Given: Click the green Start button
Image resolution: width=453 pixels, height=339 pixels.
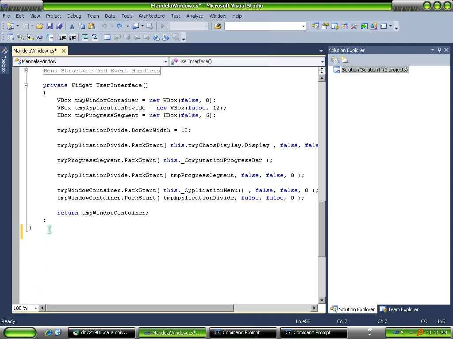Looking at the screenshot, I should click(20, 333).
